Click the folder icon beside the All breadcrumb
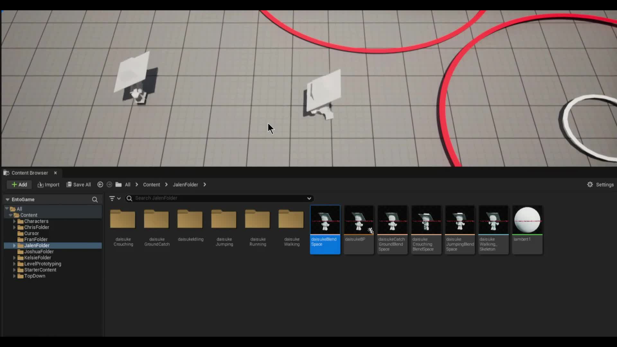Screen dimensions: 617x347 pyautogui.click(x=119, y=184)
